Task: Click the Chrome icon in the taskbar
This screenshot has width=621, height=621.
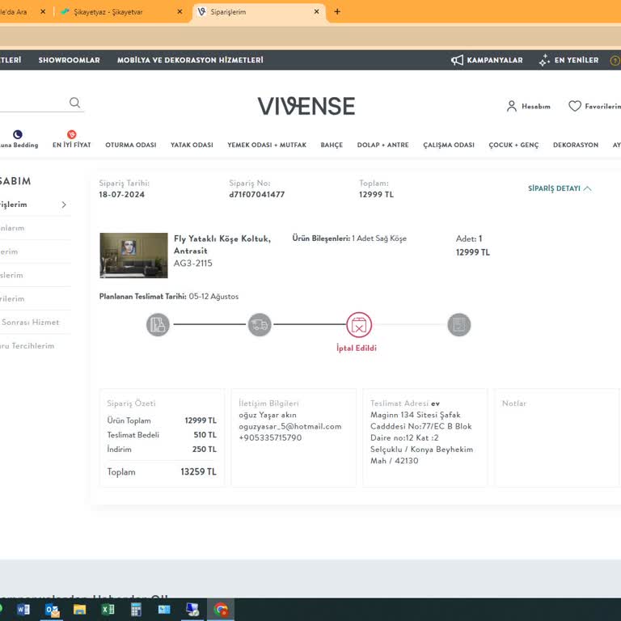Action: pos(221,609)
